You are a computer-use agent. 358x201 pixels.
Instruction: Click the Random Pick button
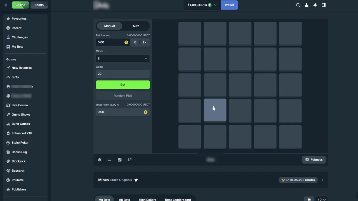pyautogui.click(x=123, y=95)
